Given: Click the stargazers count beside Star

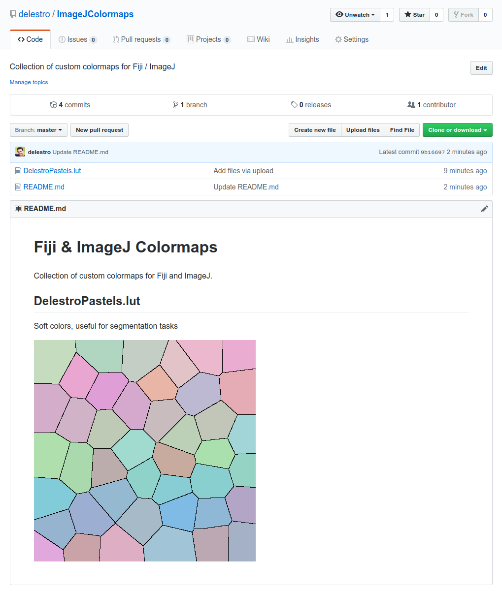Looking at the screenshot, I should coord(436,15).
